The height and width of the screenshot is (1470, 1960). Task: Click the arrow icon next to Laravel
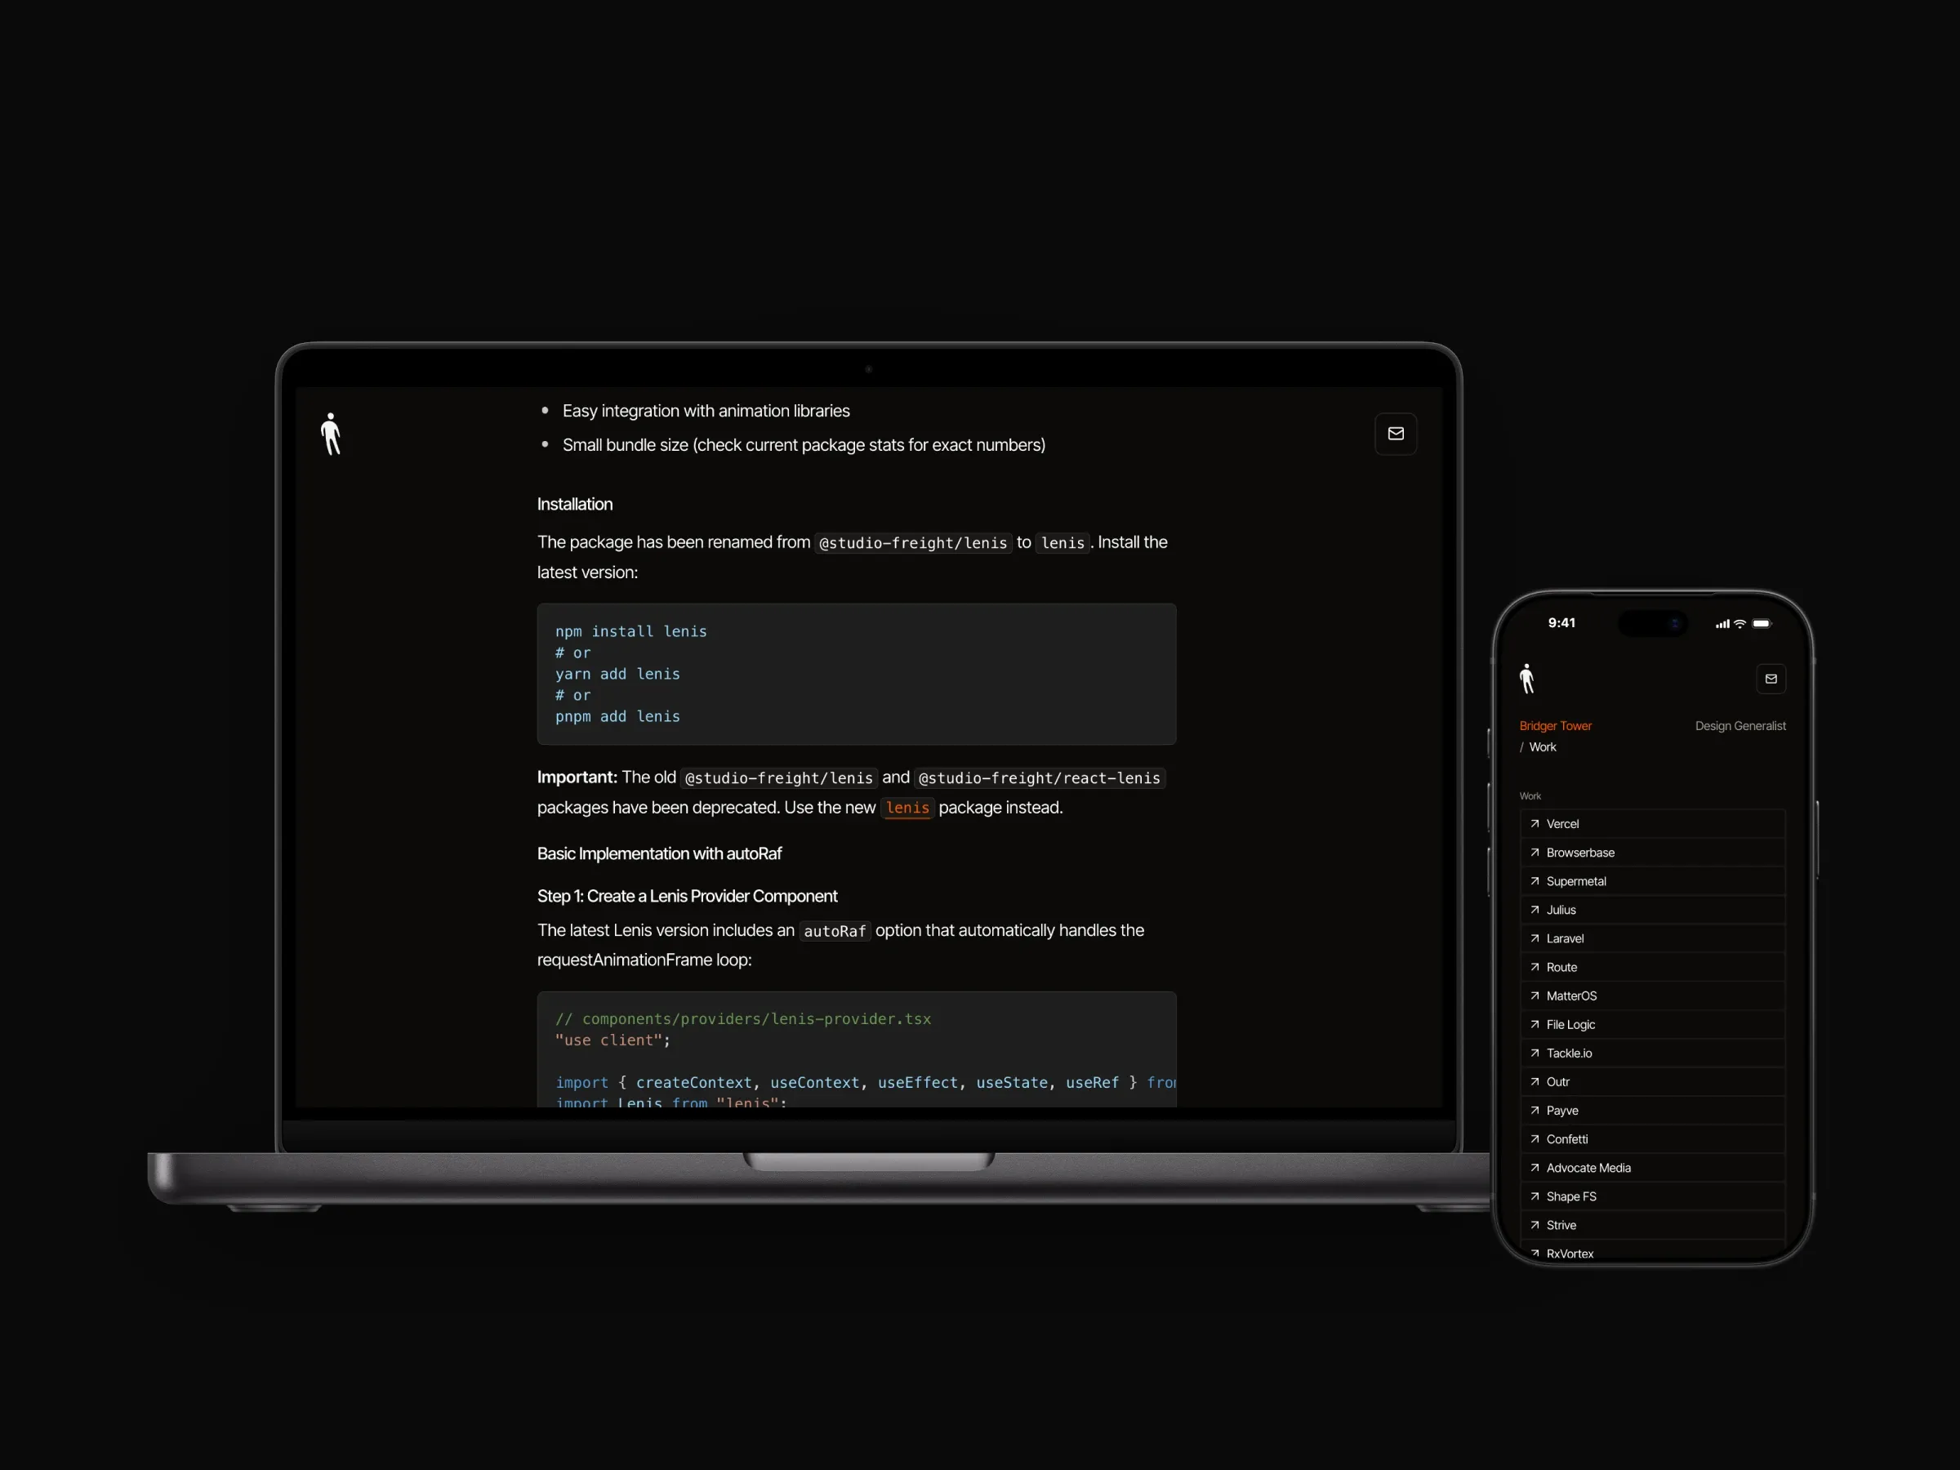(1535, 938)
